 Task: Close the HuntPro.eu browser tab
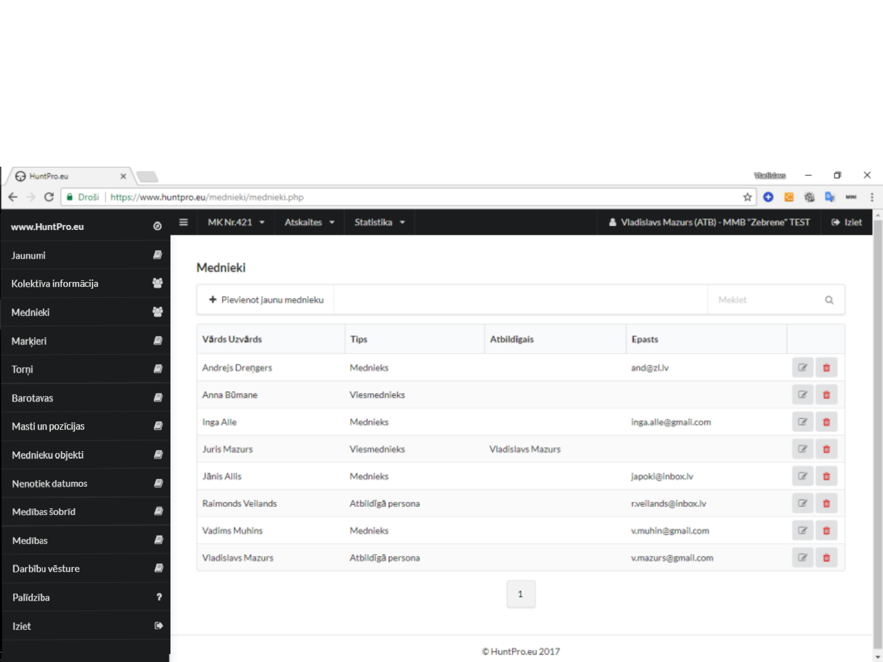click(x=123, y=177)
